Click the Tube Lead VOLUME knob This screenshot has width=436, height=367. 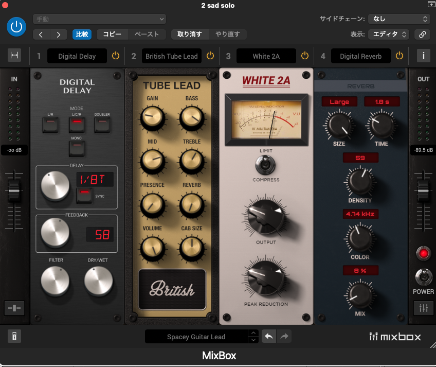pos(152,248)
